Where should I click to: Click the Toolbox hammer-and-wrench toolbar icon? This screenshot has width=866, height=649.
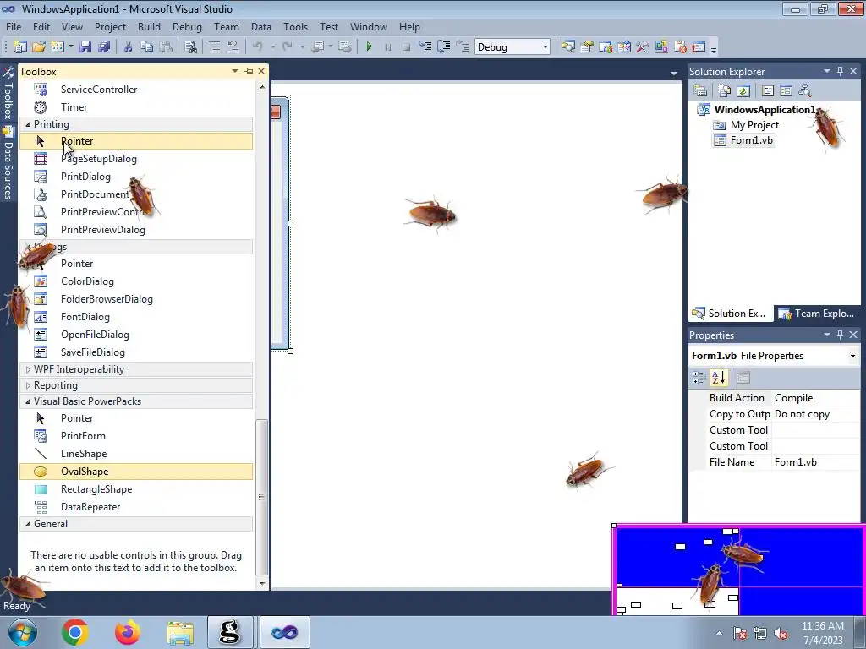[643, 47]
